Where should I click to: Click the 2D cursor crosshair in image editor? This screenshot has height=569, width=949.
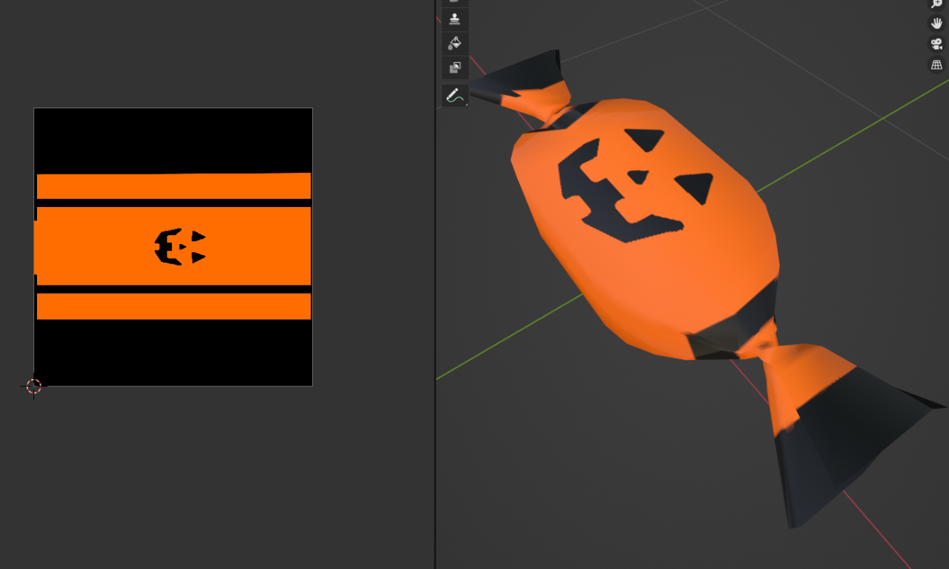coord(33,386)
